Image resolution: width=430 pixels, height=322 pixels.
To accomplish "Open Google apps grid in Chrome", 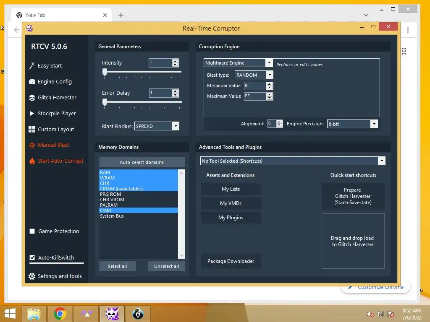I will tap(404, 51).
